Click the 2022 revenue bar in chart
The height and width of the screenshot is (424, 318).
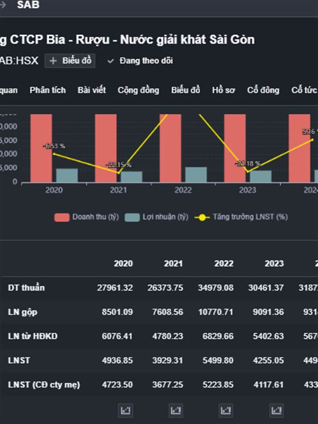(x=170, y=148)
